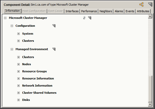
Task: Expand the Network Information item
Action: [x=18, y=86]
